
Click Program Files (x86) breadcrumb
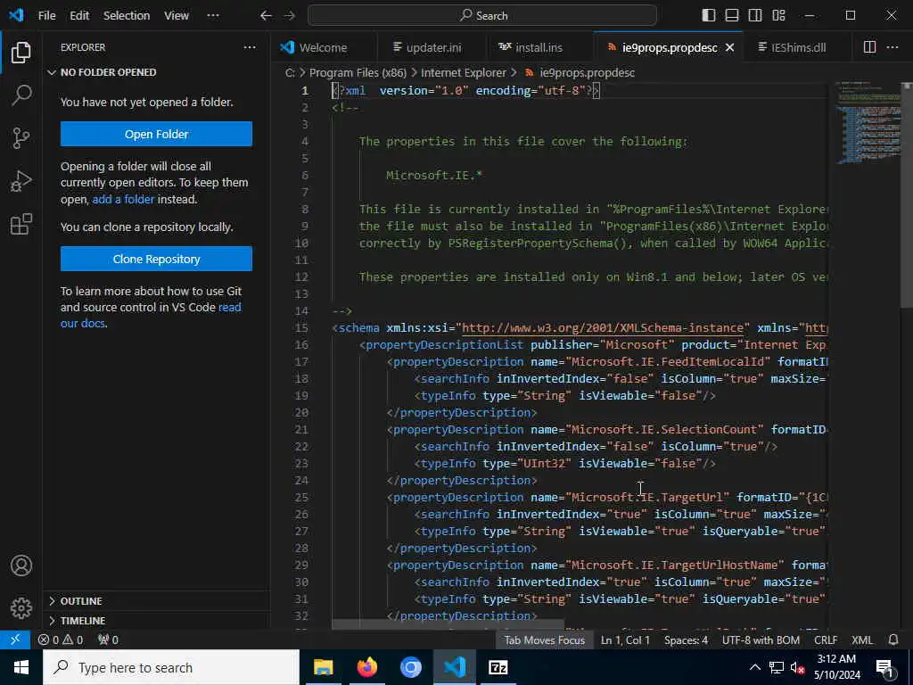pos(358,73)
